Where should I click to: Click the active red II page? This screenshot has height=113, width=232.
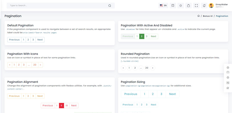(x=61, y=105)
